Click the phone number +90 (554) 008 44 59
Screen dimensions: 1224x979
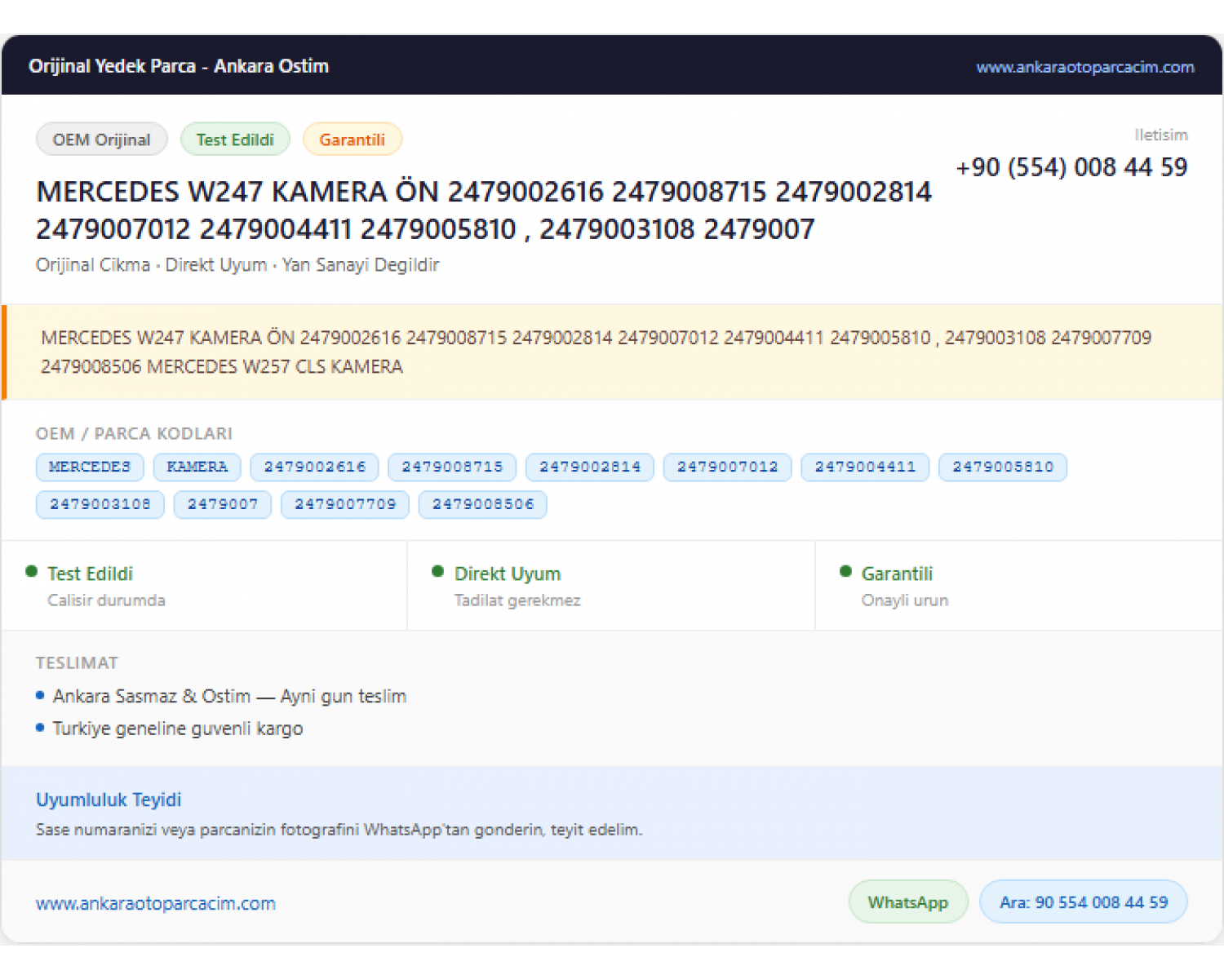pyautogui.click(x=1071, y=167)
